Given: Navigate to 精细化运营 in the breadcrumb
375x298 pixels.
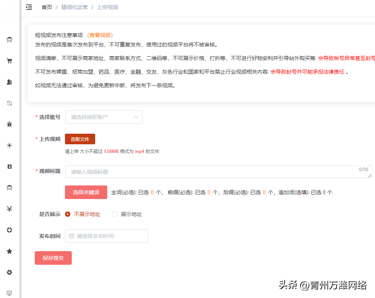Looking at the screenshot, I should tap(74, 7).
